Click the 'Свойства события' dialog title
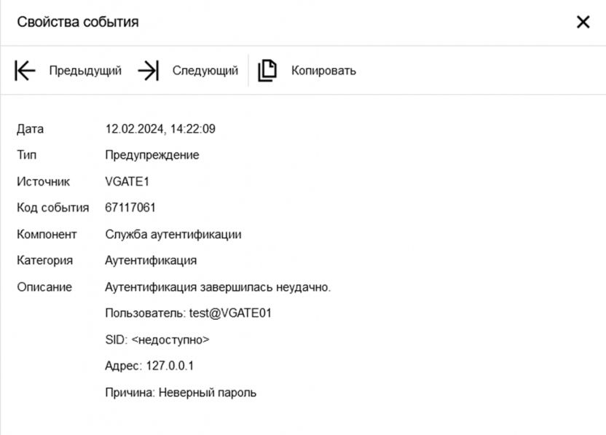Screen dimensions: 606x435 [78, 22]
